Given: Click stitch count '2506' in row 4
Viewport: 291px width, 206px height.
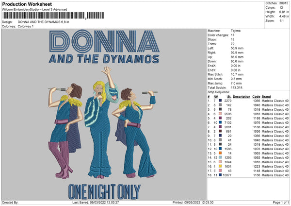Looking at the screenshot, I should click(x=228, y=114).
